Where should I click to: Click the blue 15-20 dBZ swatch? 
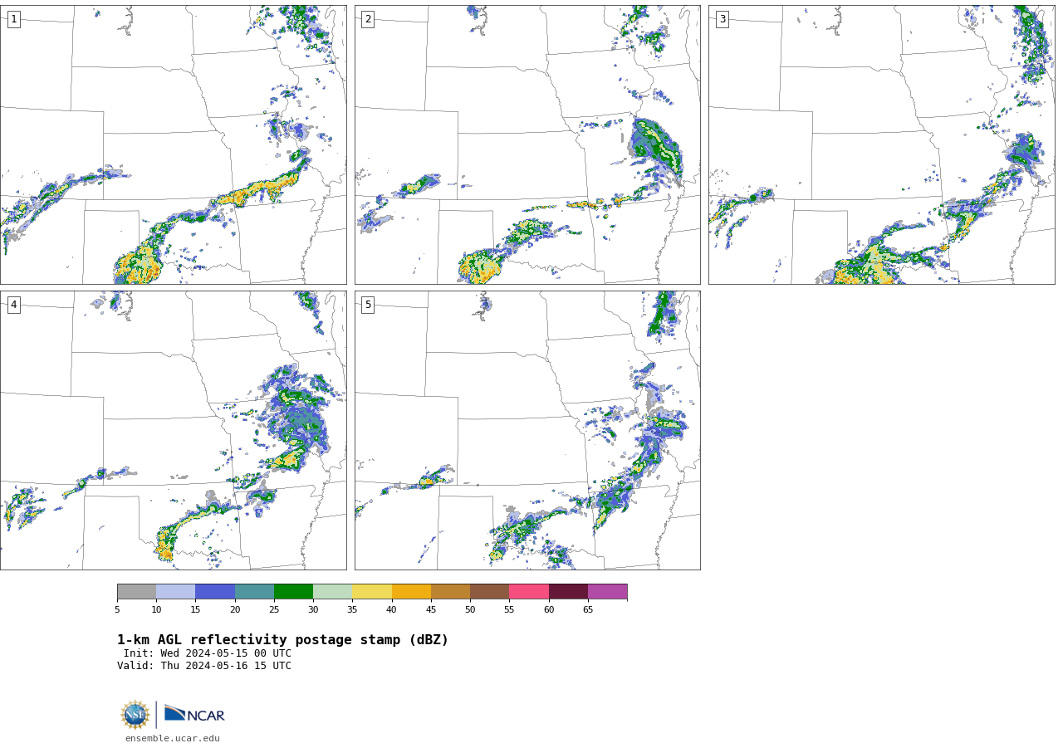click(x=215, y=591)
